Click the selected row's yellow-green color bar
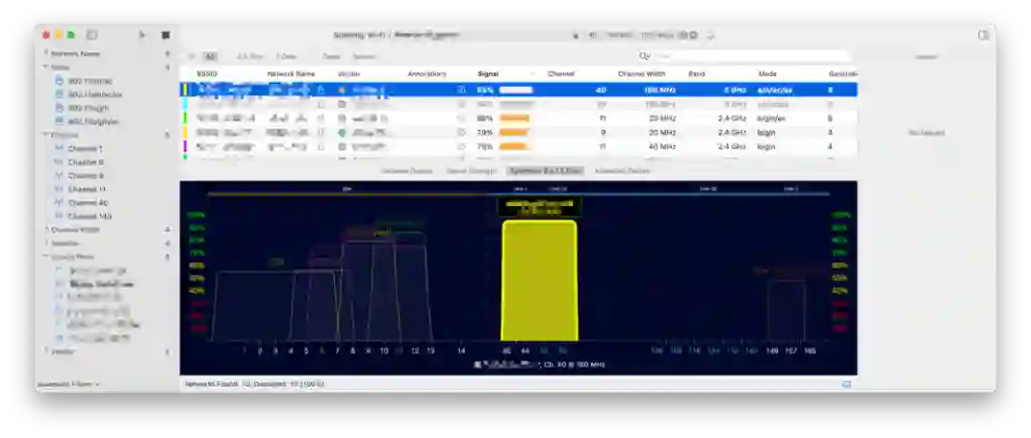Screen dimensions: 1031x438 [x=185, y=90]
